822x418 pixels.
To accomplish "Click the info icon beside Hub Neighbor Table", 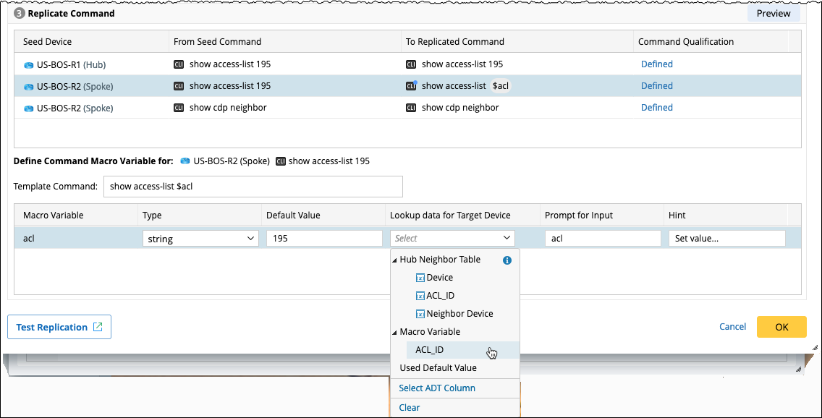I will click(507, 260).
